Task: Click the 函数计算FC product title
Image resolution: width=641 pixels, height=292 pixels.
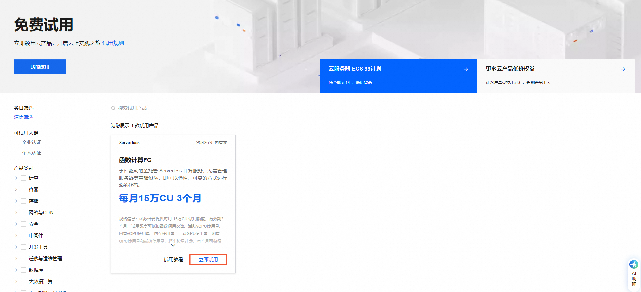Action: click(x=135, y=160)
